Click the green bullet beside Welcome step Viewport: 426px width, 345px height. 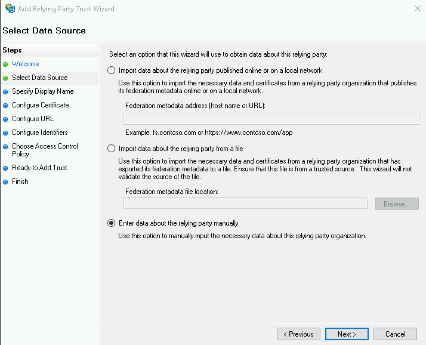[x=6, y=64]
